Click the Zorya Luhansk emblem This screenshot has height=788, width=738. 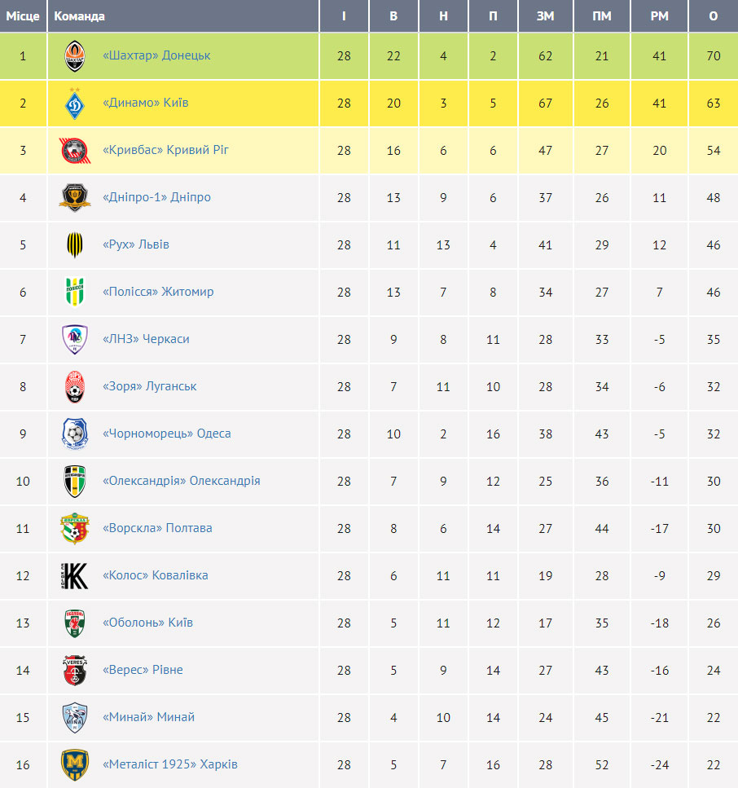(75, 386)
